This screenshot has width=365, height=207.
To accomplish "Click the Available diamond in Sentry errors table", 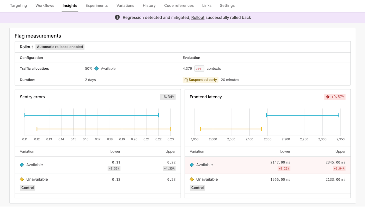I will pyautogui.click(x=22, y=165).
